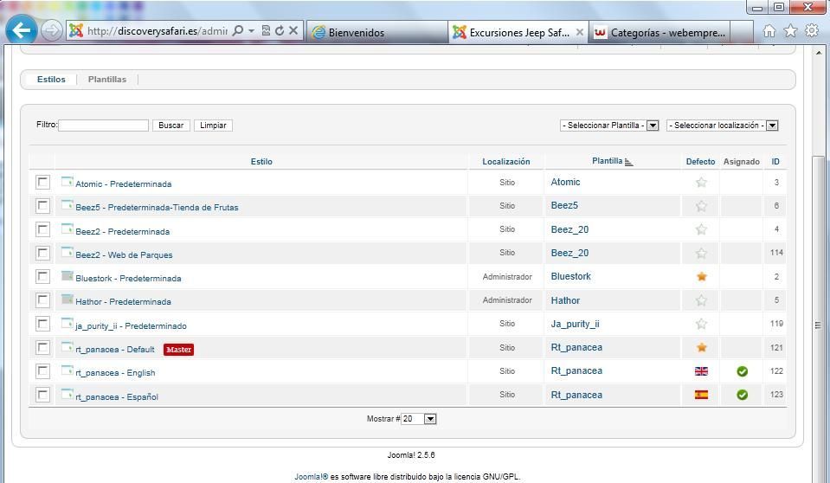Screen dimensions: 830x483
Task: Switch to the Plantillas tab
Action: (107, 80)
